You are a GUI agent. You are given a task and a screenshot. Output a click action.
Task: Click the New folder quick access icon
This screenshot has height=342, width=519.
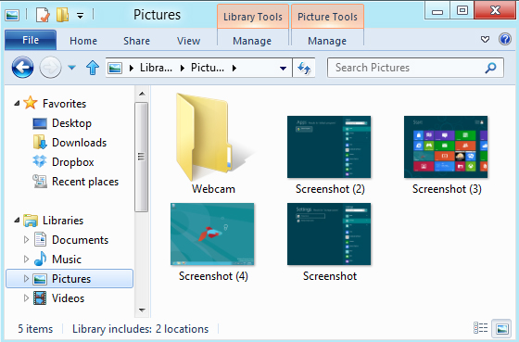62,15
